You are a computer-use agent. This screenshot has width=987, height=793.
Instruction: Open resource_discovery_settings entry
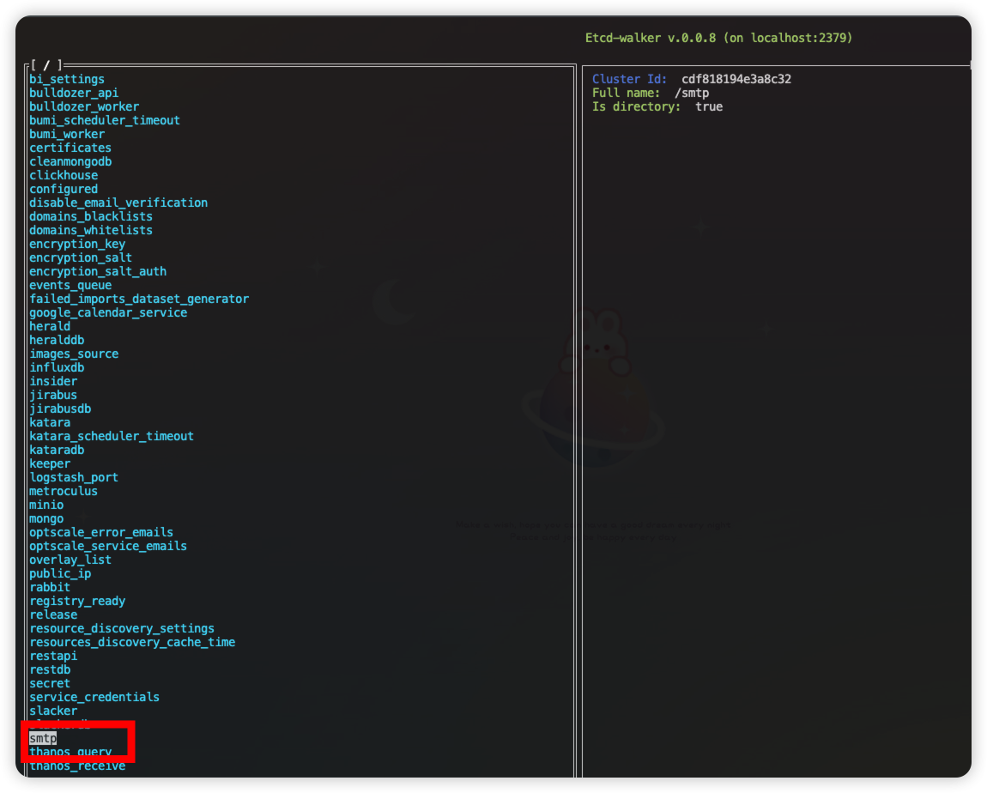(x=122, y=629)
